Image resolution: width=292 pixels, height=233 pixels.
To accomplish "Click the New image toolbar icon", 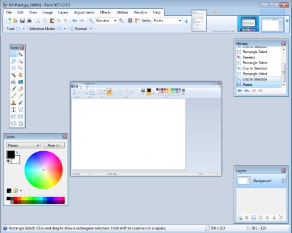I will (9, 20).
